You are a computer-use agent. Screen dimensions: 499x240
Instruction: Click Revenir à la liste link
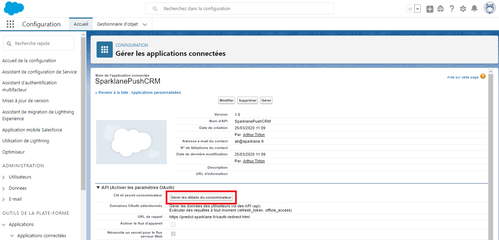pyautogui.click(x=138, y=92)
